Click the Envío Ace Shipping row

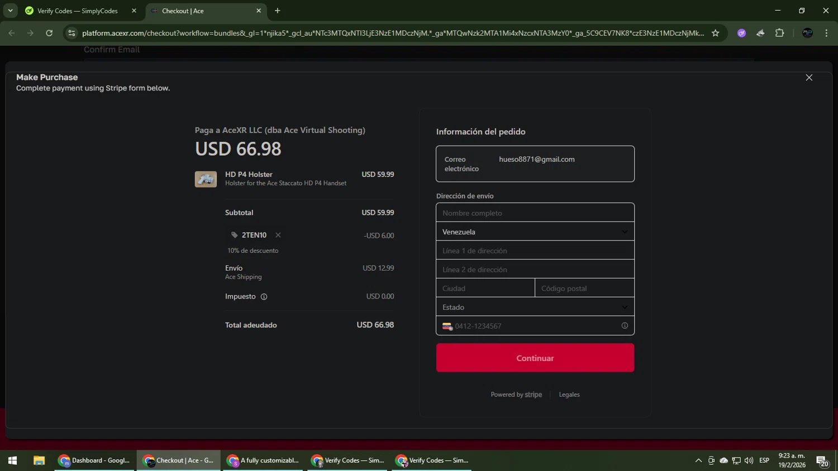pos(310,272)
